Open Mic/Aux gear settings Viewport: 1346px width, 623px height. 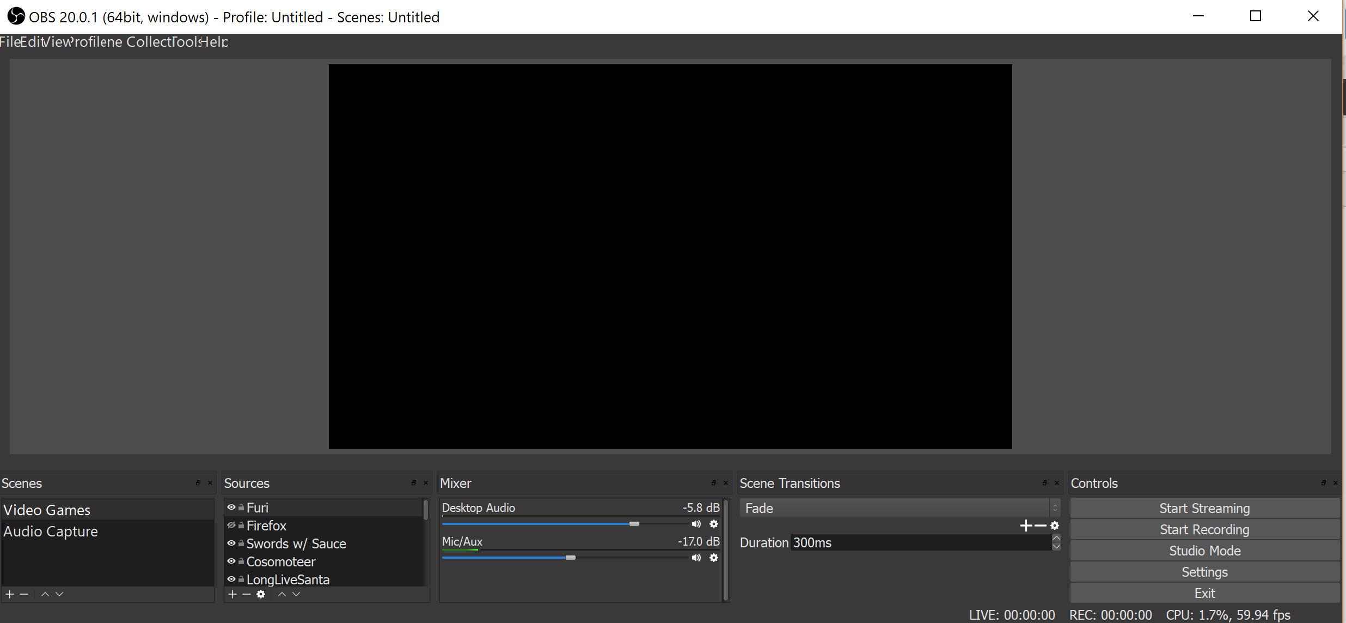click(714, 558)
